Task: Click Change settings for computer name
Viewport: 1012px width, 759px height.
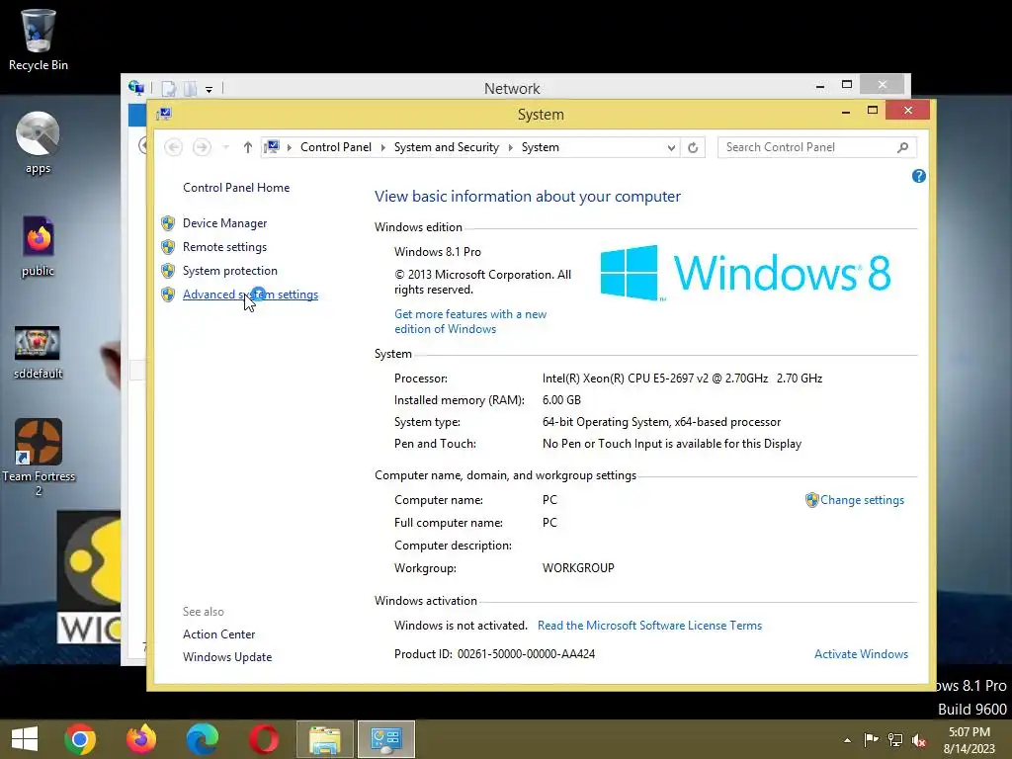Action: coord(862,500)
